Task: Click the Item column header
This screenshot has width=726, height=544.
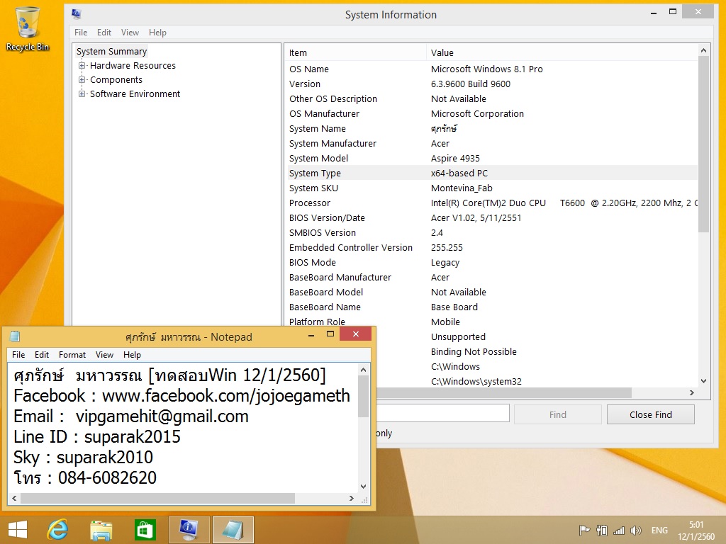Action: pos(355,52)
